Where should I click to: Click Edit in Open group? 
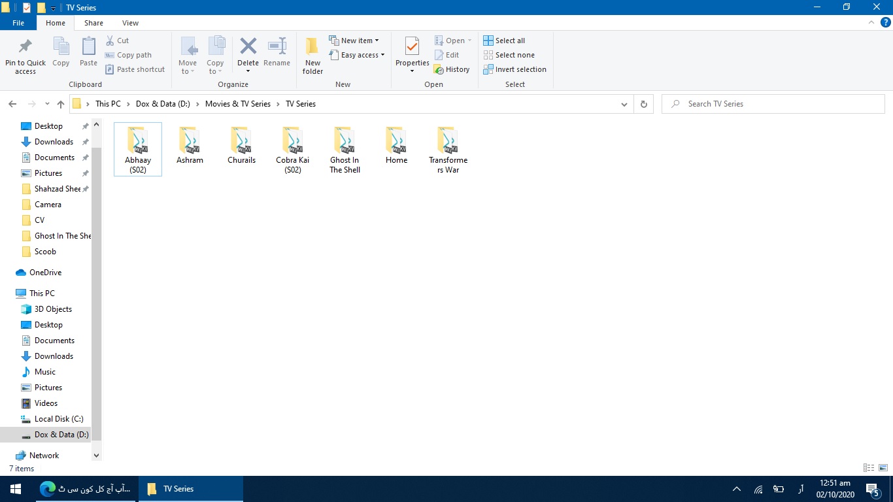(447, 55)
